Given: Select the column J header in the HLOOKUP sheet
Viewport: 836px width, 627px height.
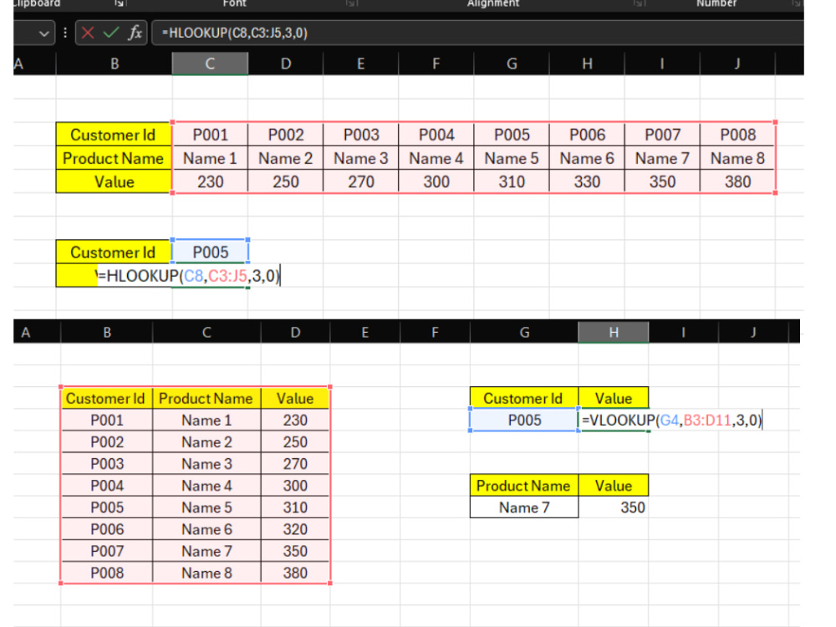Looking at the screenshot, I should pos(737,64).
